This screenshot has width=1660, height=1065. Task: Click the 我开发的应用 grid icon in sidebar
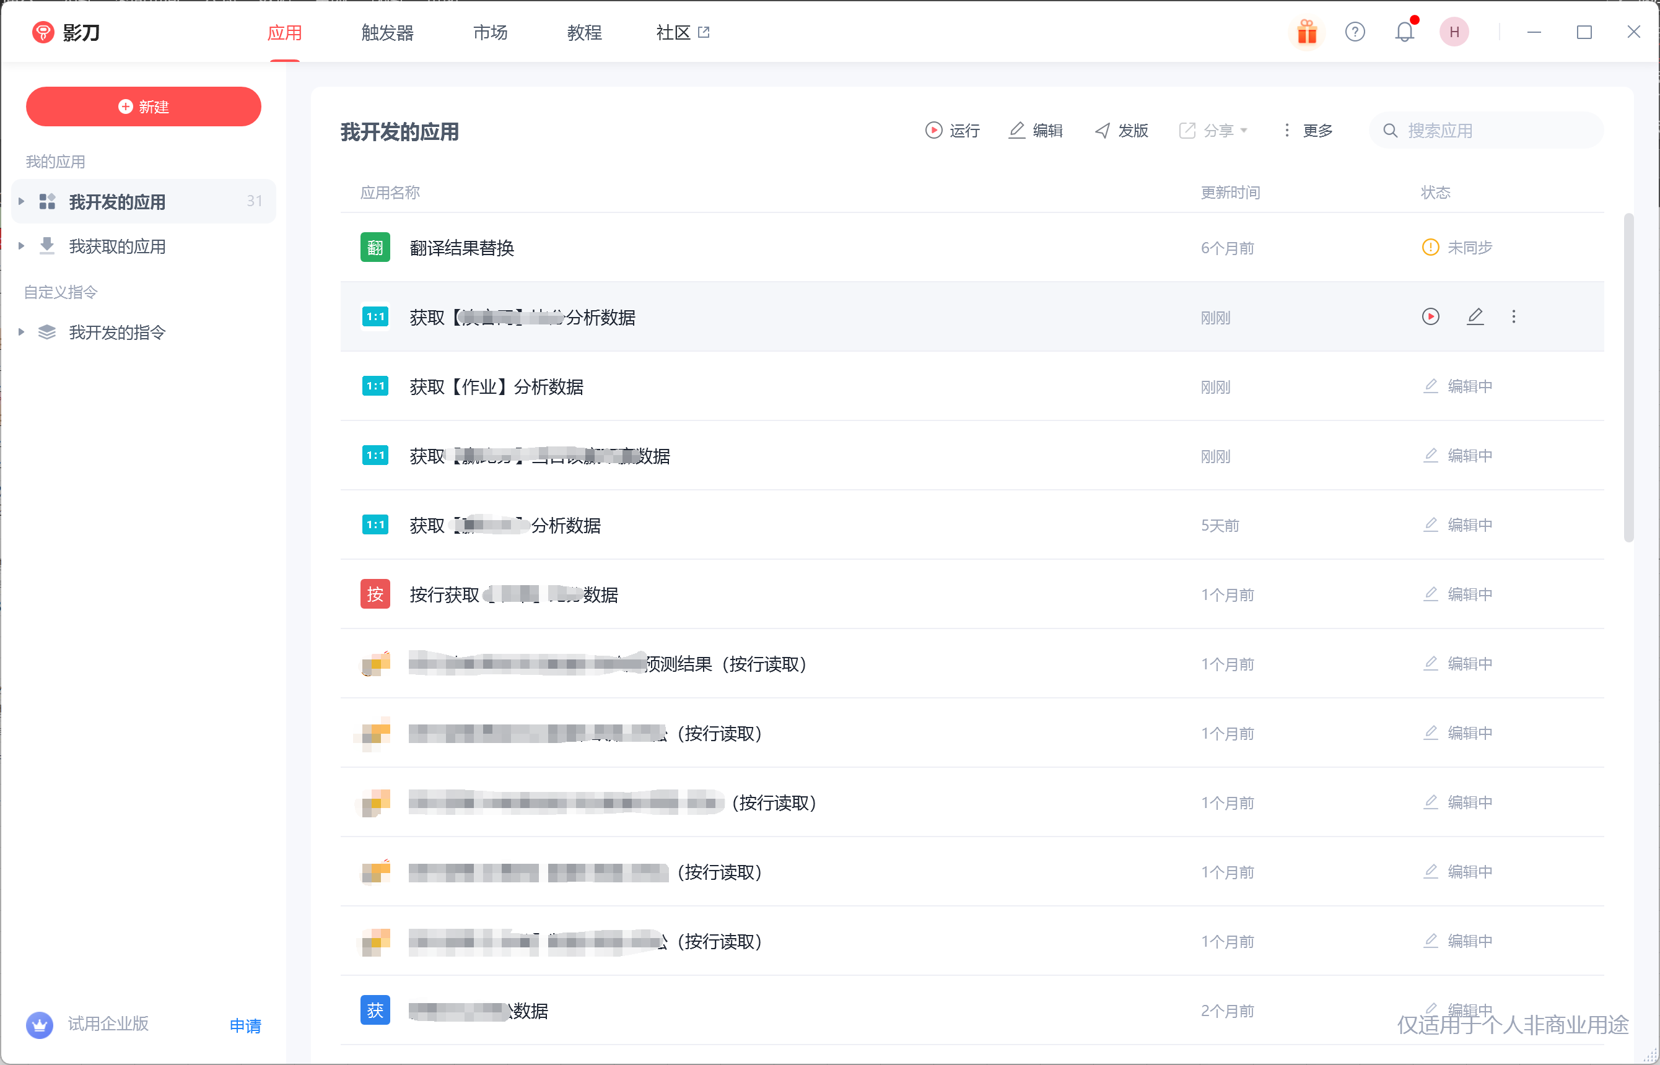pyautogui.click(x=47, y=201)
